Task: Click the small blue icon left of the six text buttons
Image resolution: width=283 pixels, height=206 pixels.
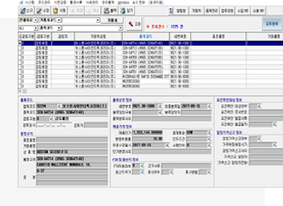Action: pos(171,11)
